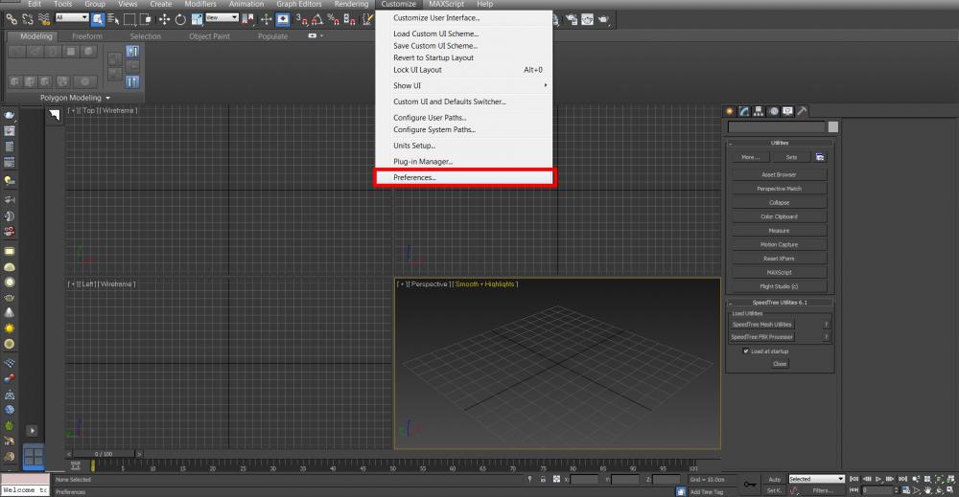This screenshot has height=497, width=959.
Task: Choose Preferences from Customize menu
Action: click(464, 178)
